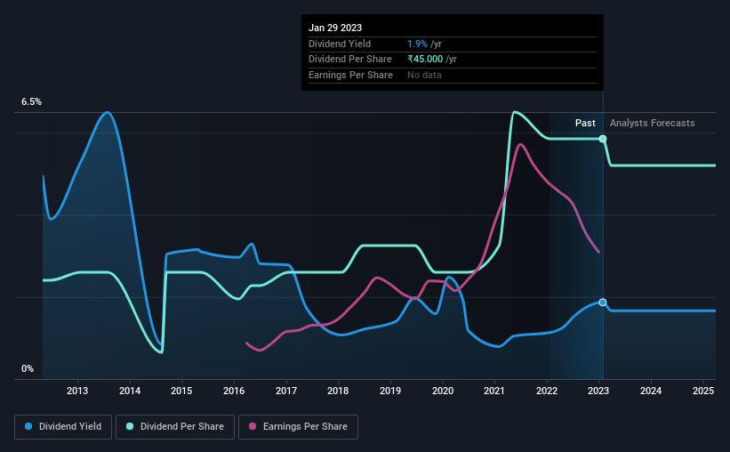Select the Analysts Forecasts region label
The image size is (730, 452).
pos(653,123)
